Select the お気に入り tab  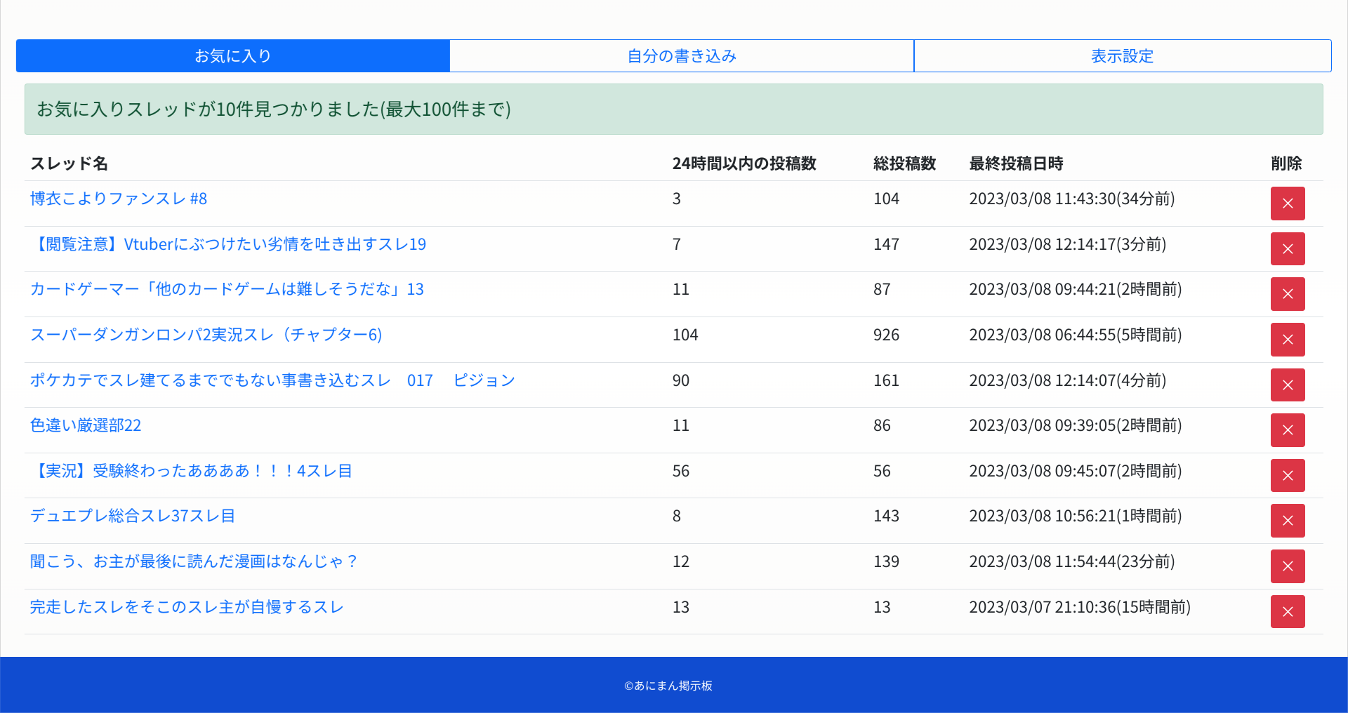[x=232, y=56]
